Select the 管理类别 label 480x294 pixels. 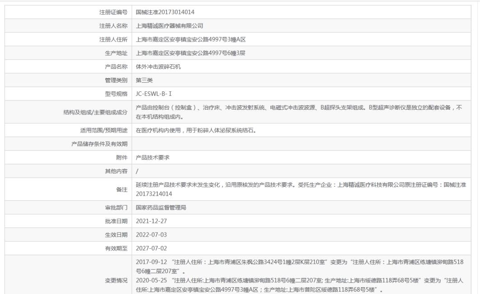tap(116, 80)
